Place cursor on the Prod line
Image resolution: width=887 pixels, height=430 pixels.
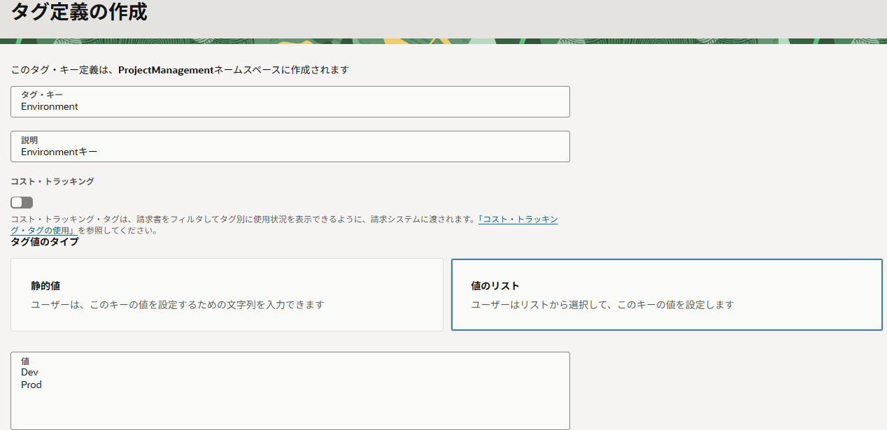pyautogui.click(x=31, y=385)
